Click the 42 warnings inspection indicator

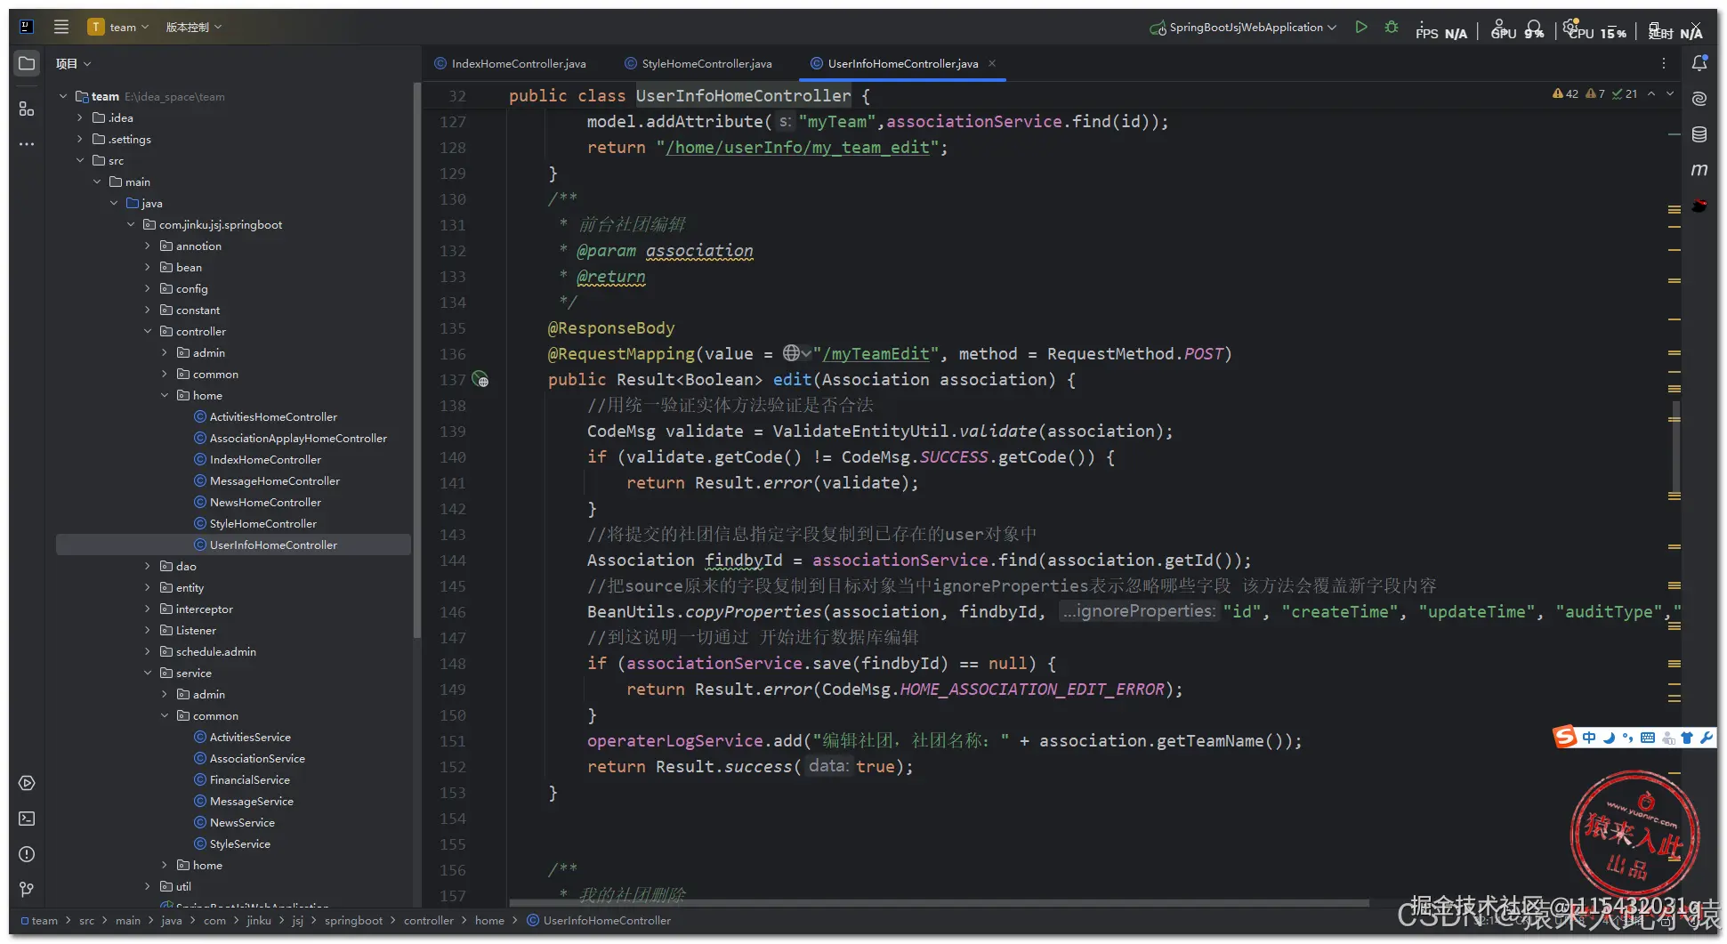1565,93
